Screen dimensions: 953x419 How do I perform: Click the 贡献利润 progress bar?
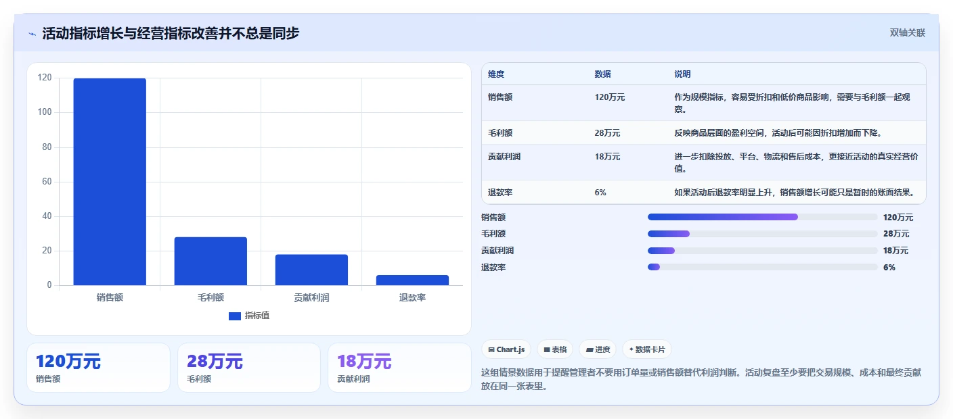pyautogui.click(x=762, y=251)
